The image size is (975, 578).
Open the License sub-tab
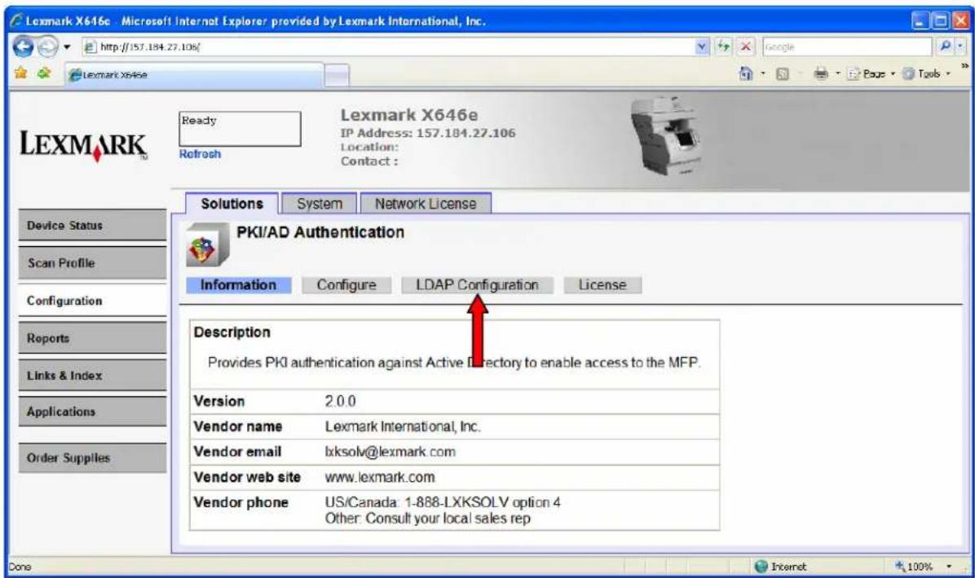click(602, 285)
